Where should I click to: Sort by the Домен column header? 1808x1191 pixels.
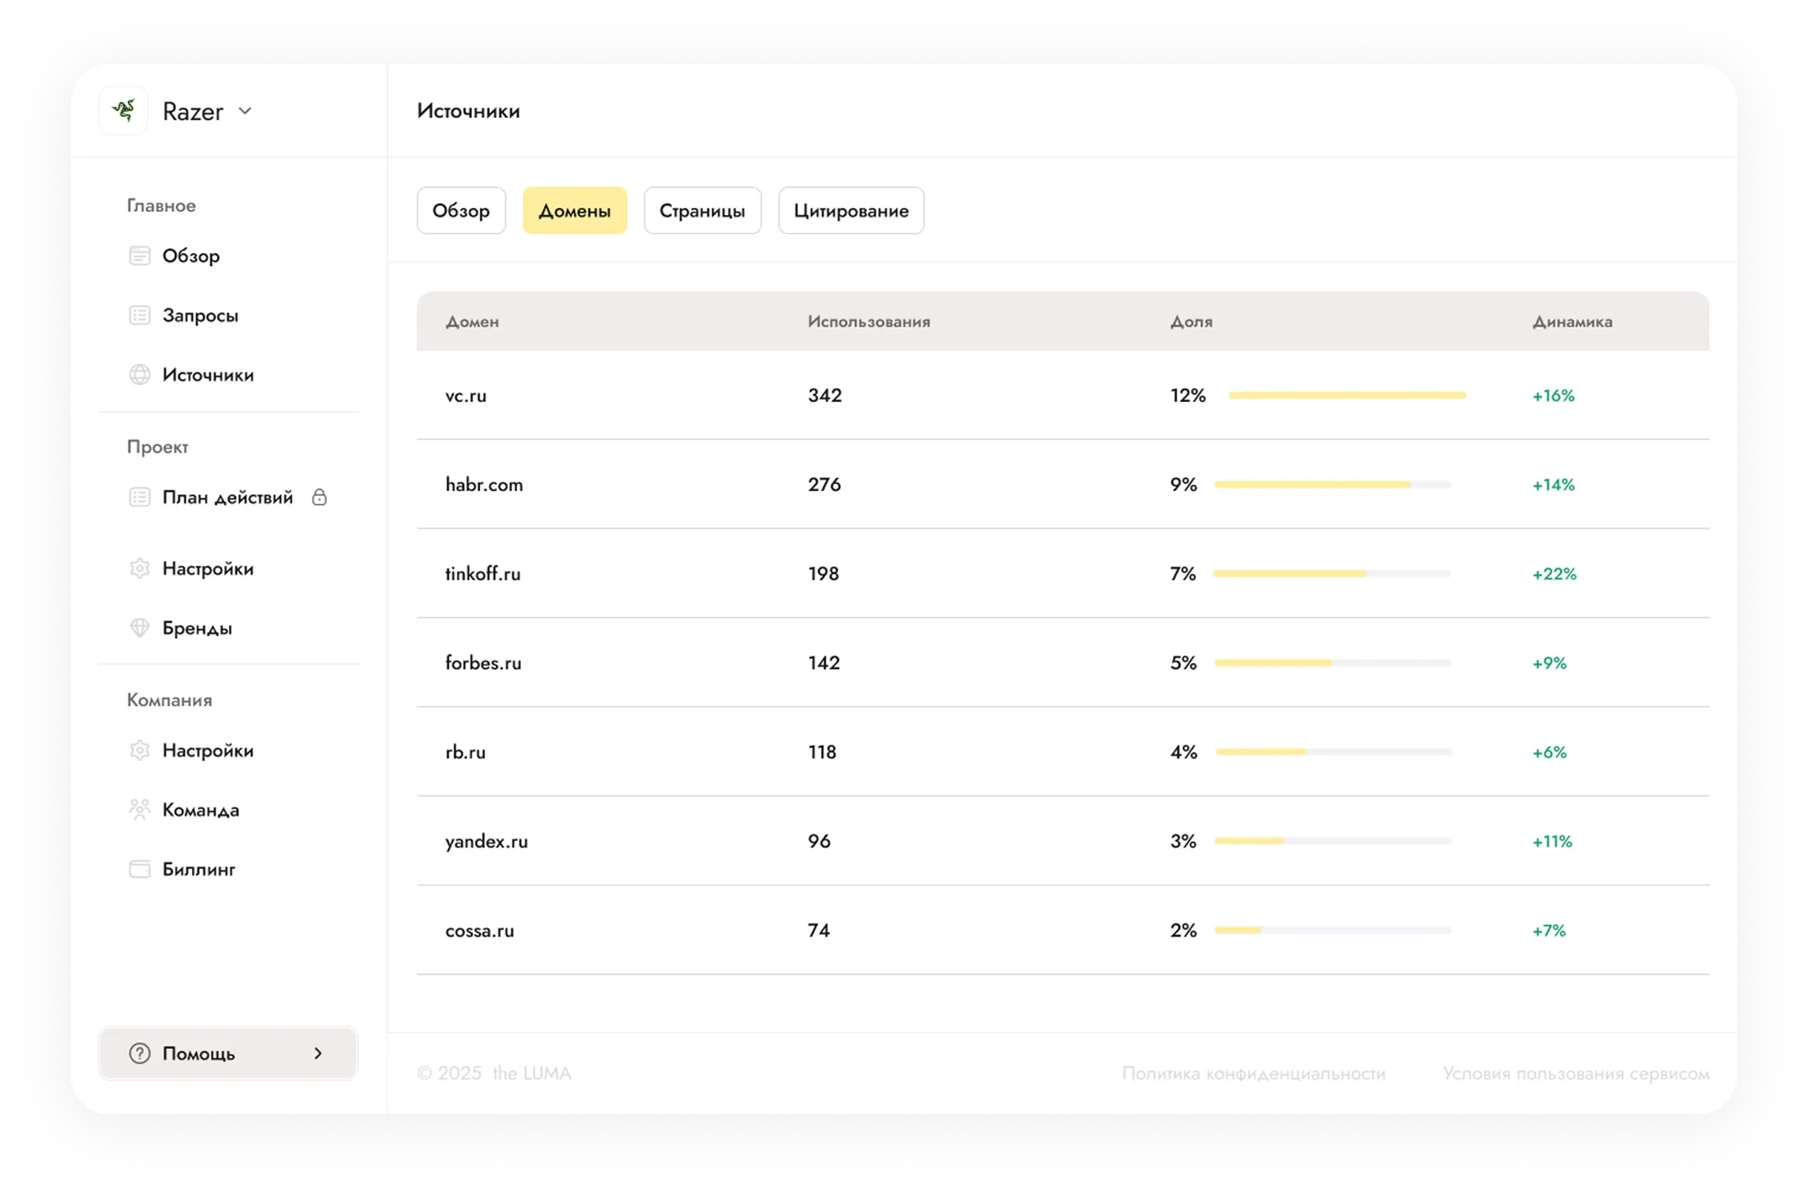[472, 321]
